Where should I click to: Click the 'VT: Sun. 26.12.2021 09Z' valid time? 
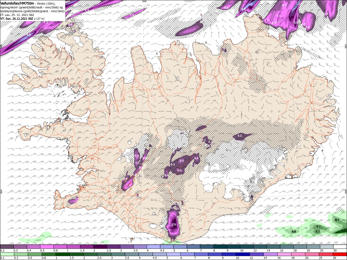pos(17,19)
